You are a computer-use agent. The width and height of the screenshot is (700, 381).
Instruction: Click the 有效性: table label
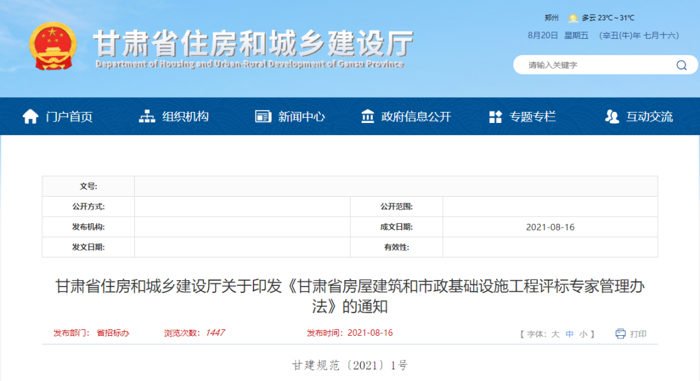click(x=397, y=247)
